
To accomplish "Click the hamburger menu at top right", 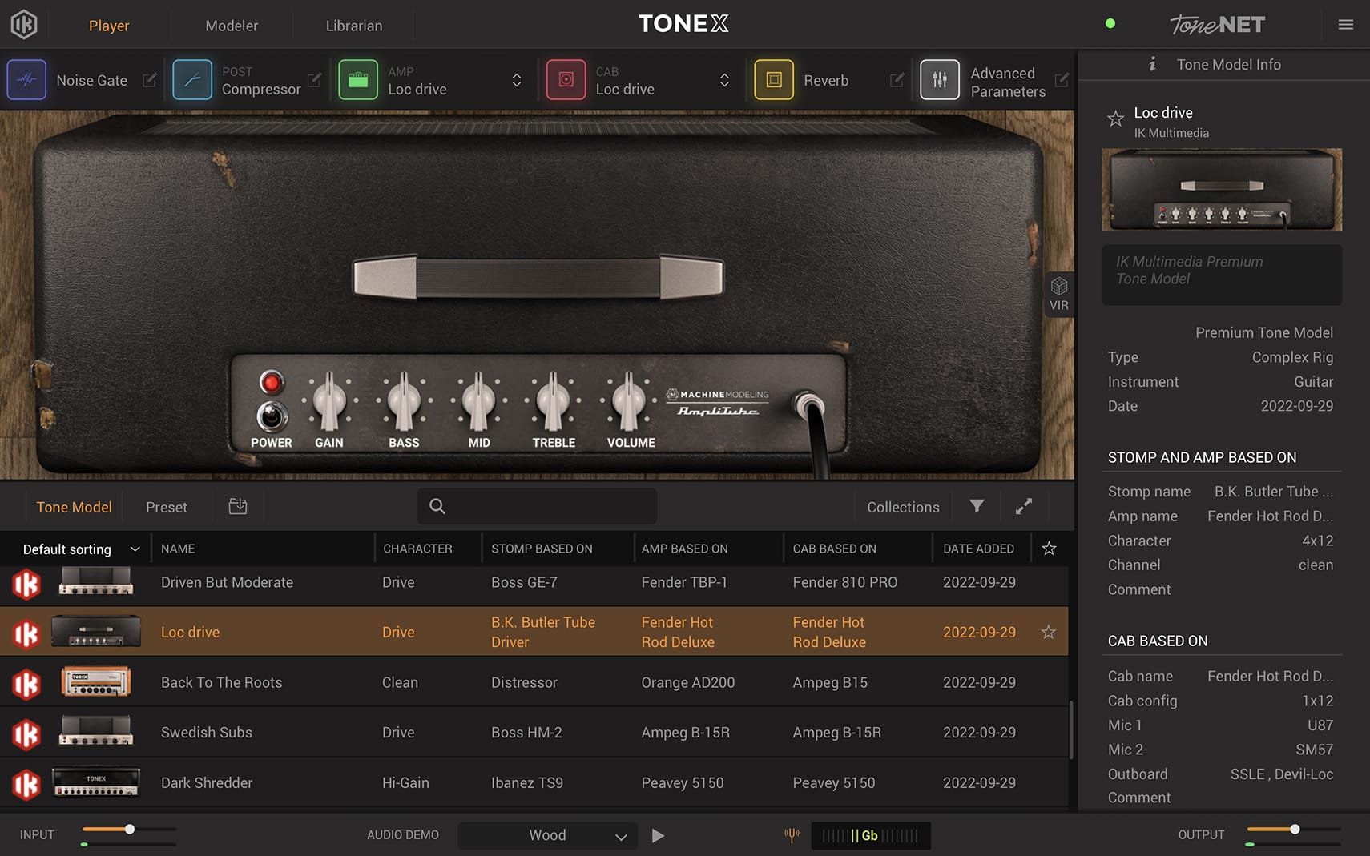I will pos(1345,24).
